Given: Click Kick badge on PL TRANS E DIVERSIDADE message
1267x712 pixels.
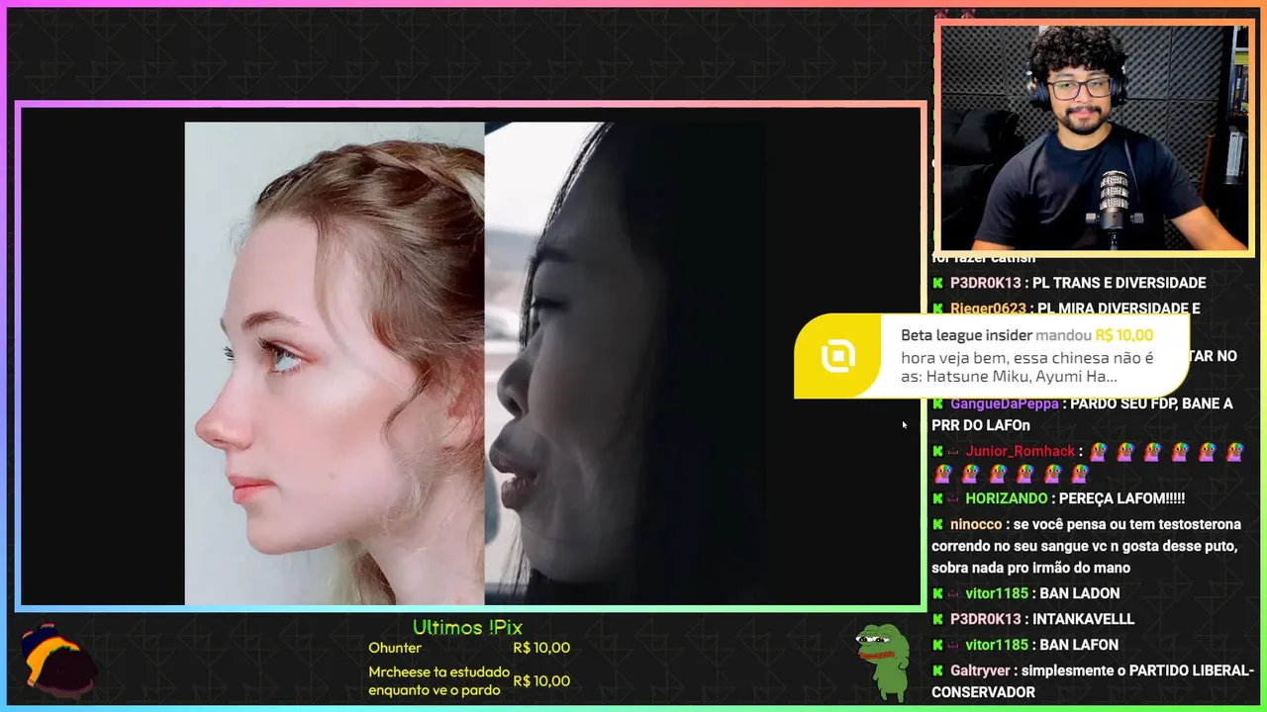Looking at the screenshot, I should point(937,283).
